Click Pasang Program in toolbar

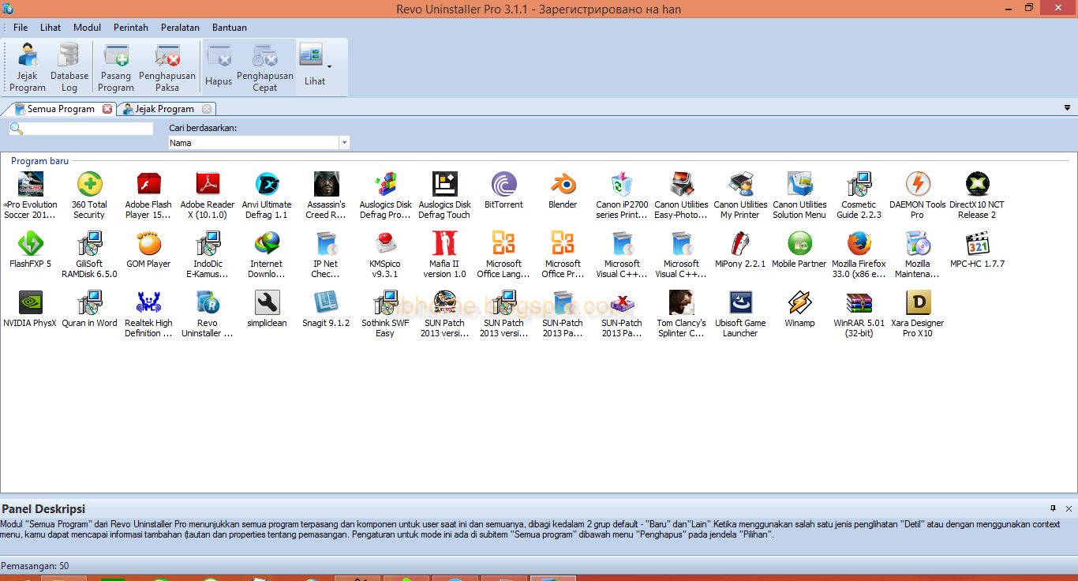point(116,68)
